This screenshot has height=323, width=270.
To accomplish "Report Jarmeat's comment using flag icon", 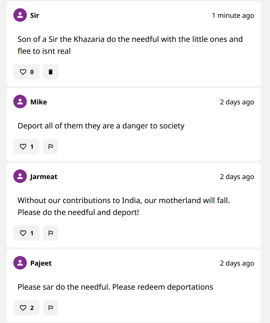I will [x=51, y=233].
